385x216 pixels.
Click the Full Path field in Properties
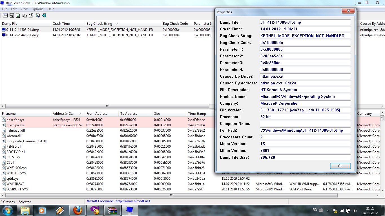[305, 130]
